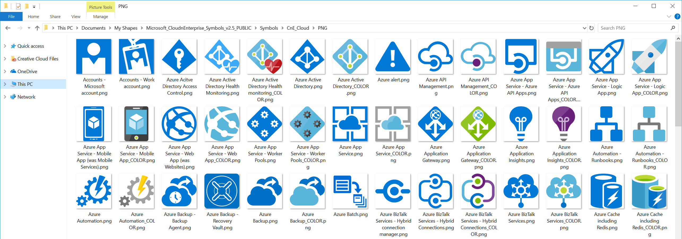The height and width of the screenshot is (239, 682).
Task: Select the Azure Batch.png file icon
Action: pos(350,191)
